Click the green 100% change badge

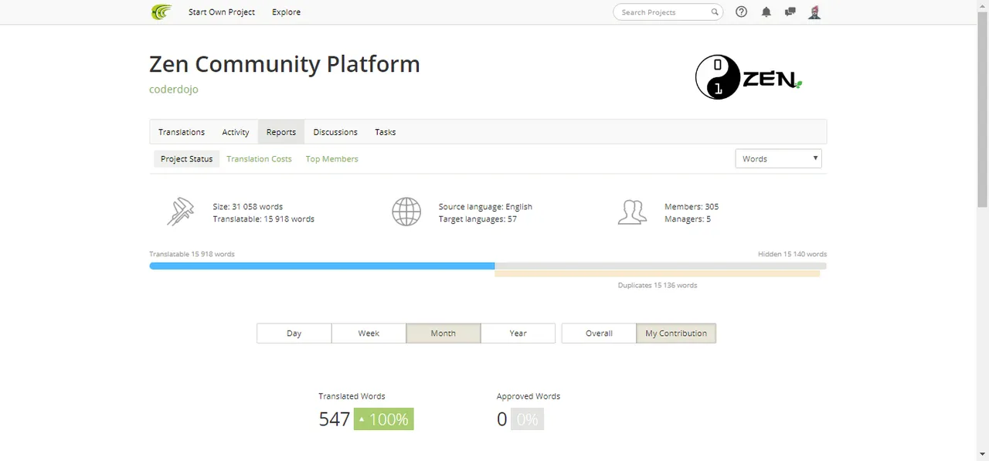(384, 419)
